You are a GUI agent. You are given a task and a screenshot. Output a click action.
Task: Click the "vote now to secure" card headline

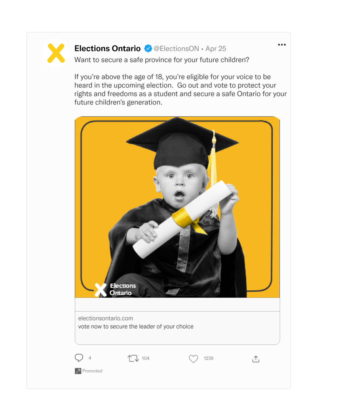136,327
